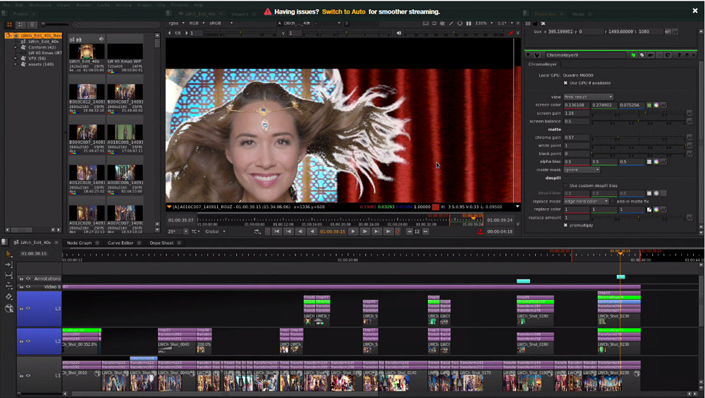Open ChromaKeyer9 node help question mark
Viewport: 705px width, 398px height.
678,55
